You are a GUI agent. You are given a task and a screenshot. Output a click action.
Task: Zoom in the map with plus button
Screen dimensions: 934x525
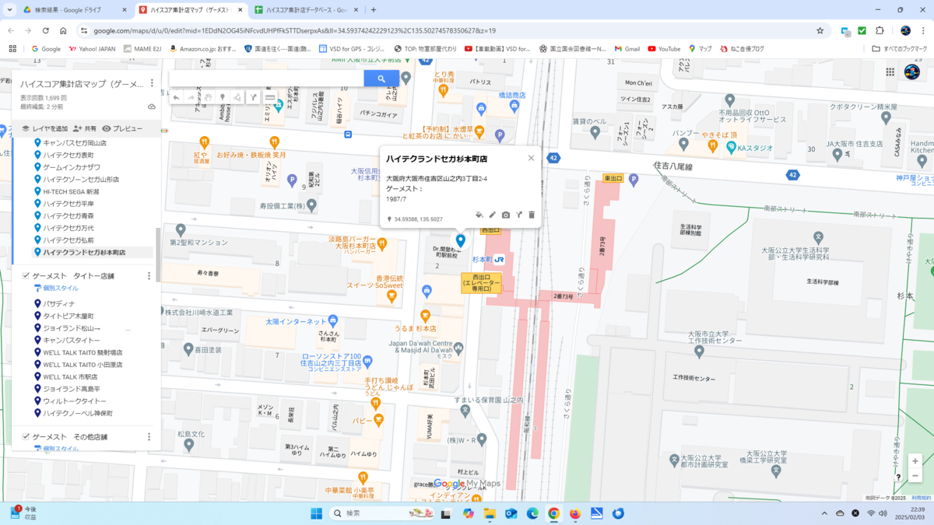915,460
